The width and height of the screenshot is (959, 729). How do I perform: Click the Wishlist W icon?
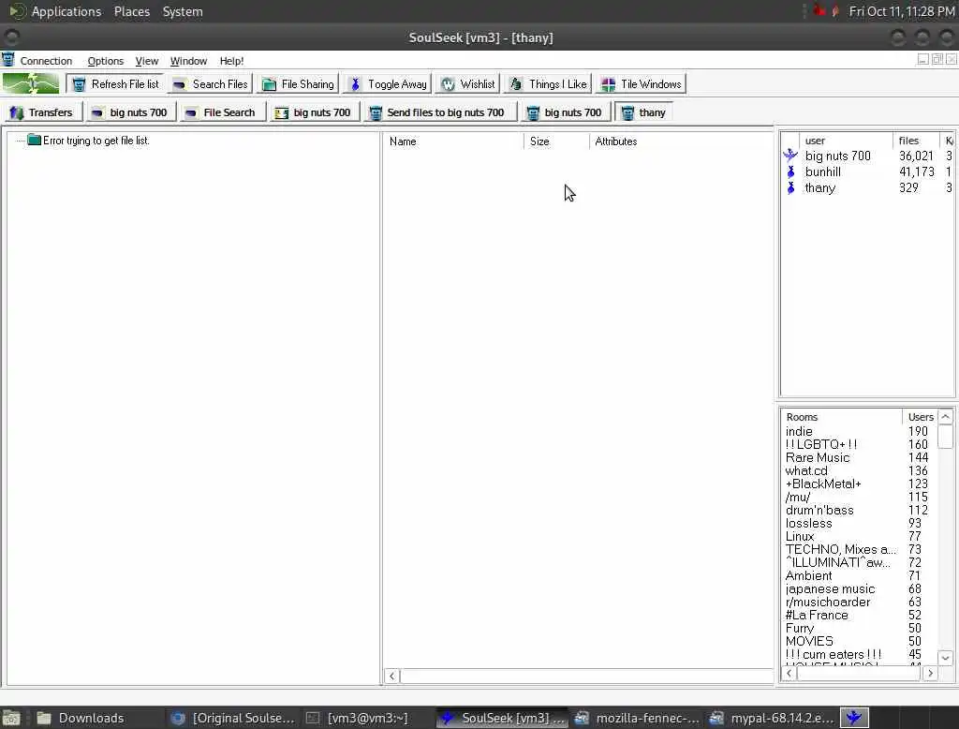click(449, 84)
